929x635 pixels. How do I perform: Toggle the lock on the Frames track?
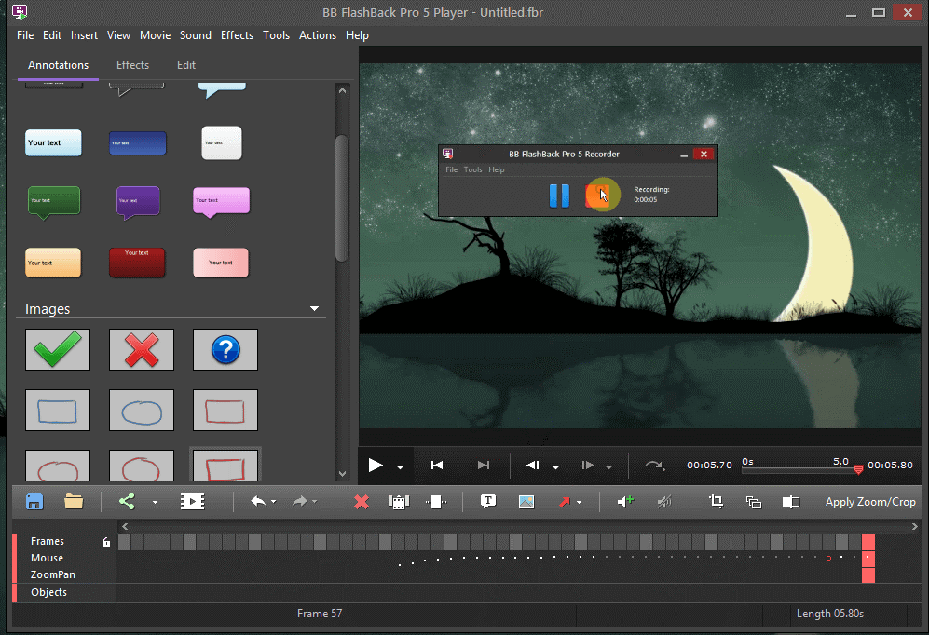[105, 540]
